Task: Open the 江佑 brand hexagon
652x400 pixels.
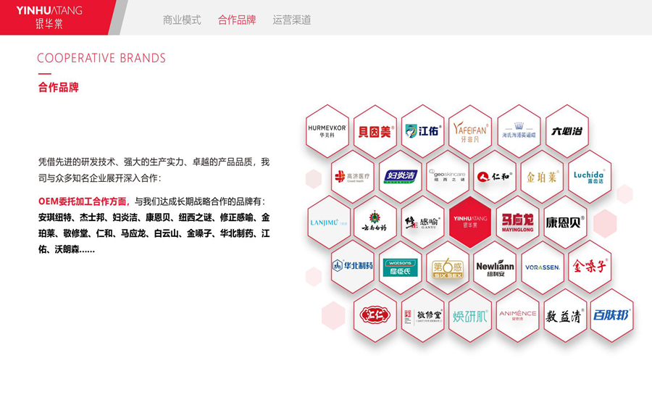Action: coord(423,131)
